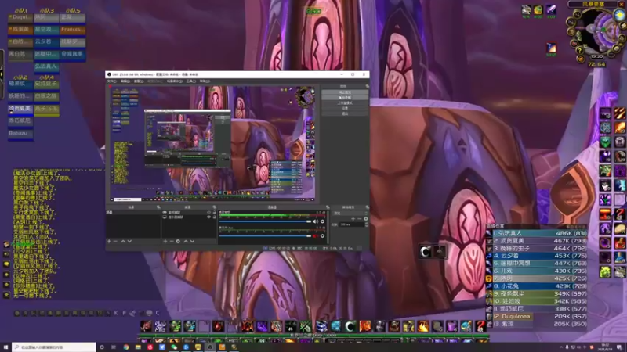627x352 pixels.
Task: Select the scene entry in OBS Scenes list
Action: tap(133, 212)
